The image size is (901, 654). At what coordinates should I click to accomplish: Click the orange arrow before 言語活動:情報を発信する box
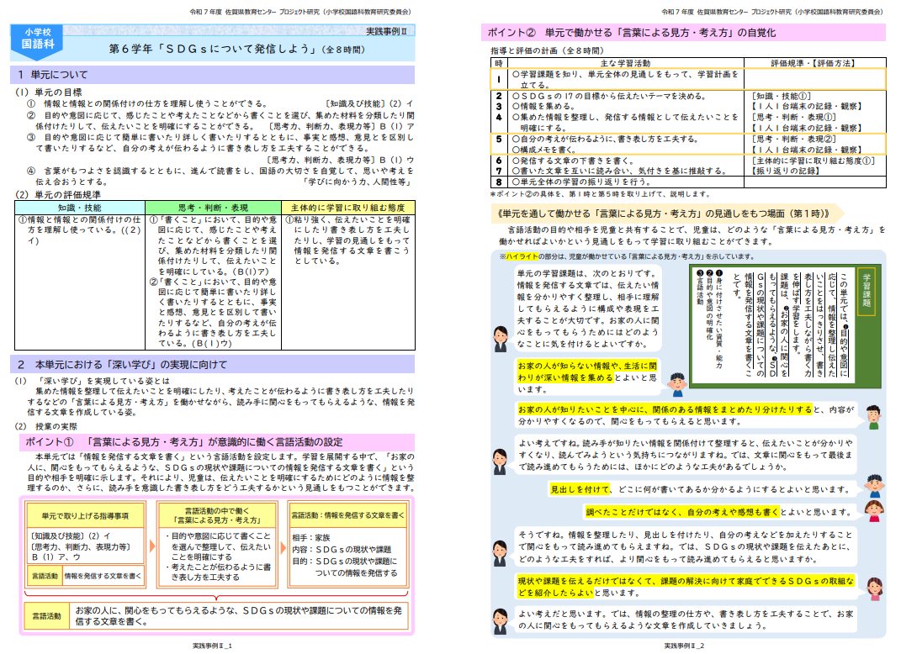(283, 546)
